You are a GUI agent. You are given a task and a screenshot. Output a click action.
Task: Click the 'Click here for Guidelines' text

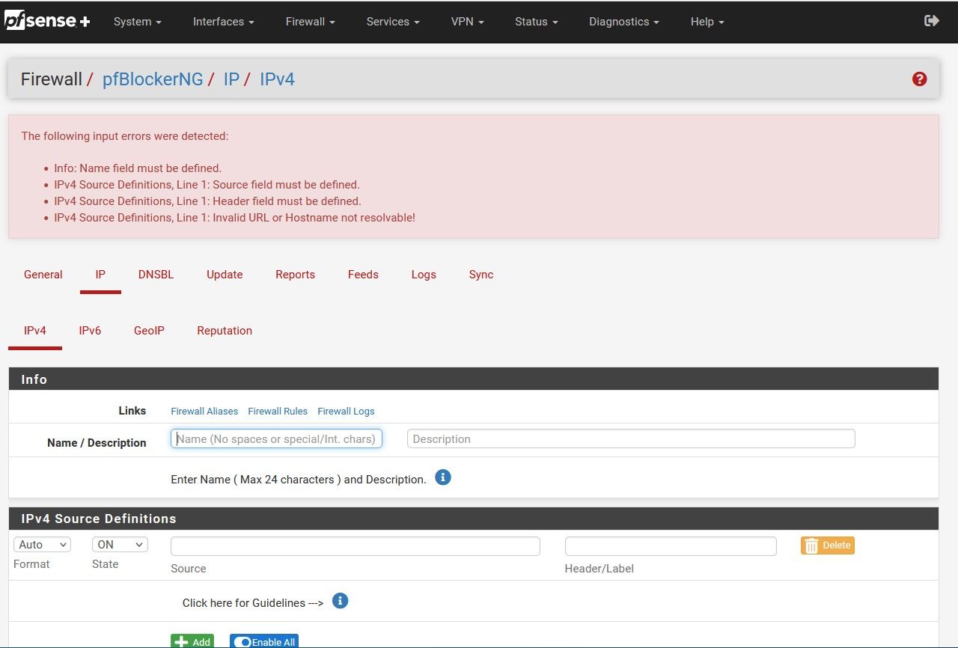[253, 603]
